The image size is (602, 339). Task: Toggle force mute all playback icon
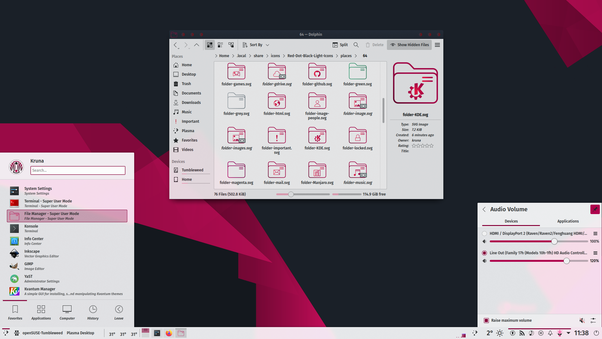[582, 320]
